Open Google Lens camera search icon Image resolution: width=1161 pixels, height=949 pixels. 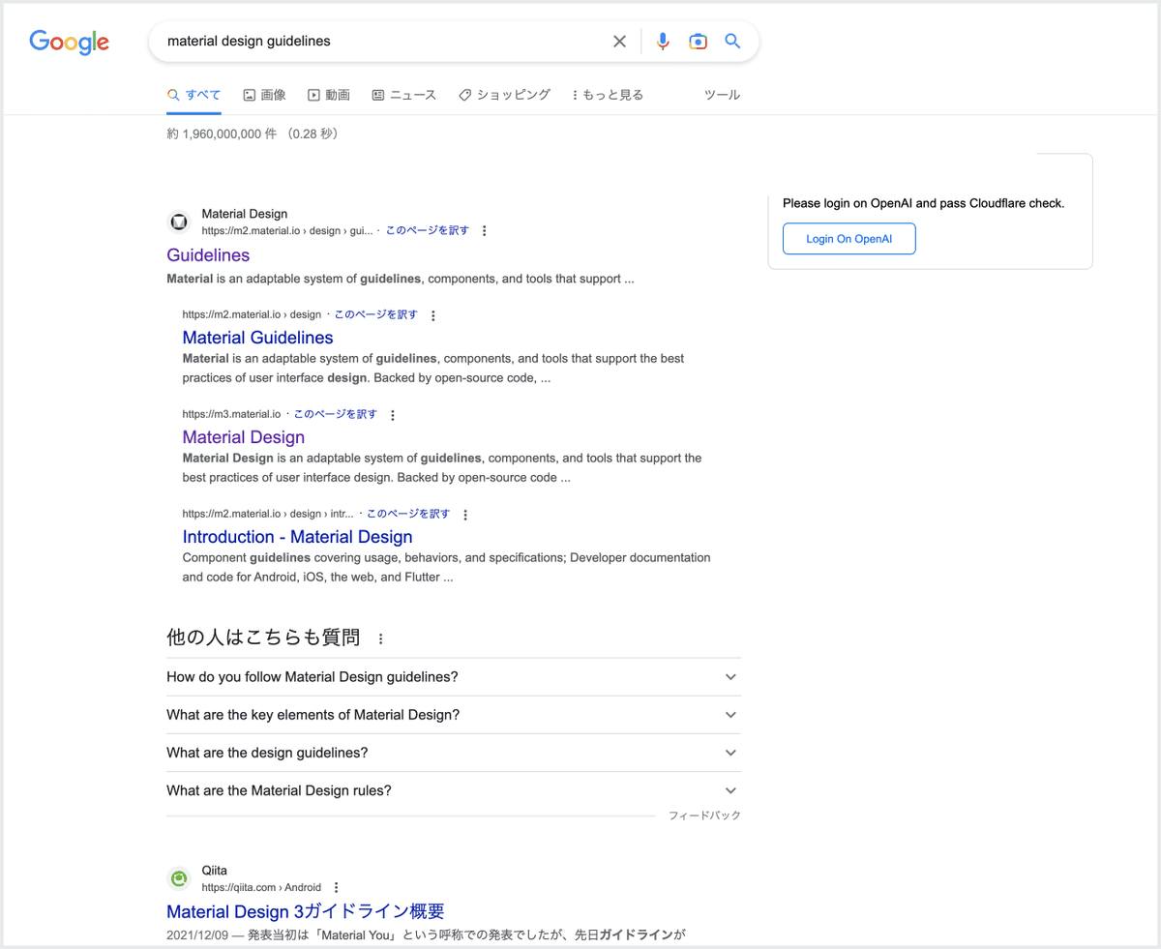[x=698, y=41]
